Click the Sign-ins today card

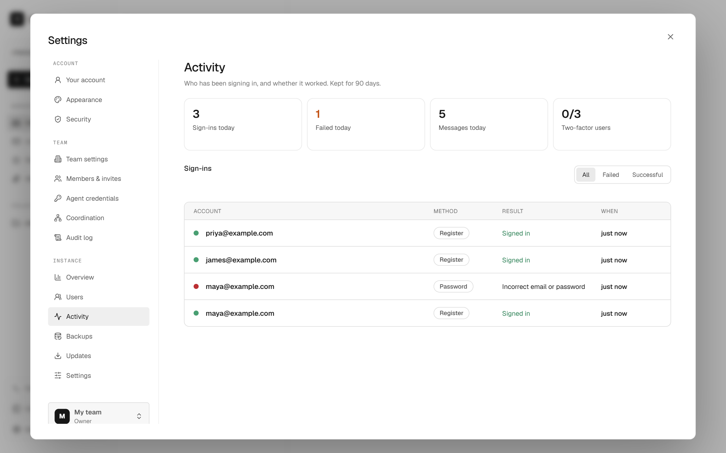coord(243,124)
